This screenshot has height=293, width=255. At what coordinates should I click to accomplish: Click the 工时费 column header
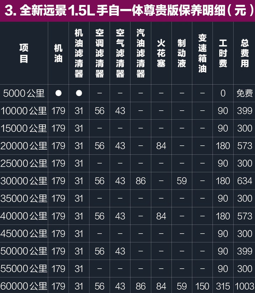pos(223,53)
